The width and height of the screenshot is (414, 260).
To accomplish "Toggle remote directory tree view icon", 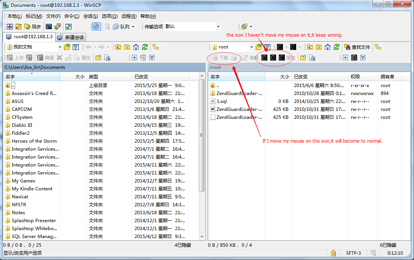I will 378,47.
